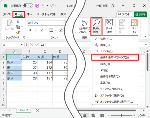
Task: Expand the formula bar chevron
Action: tap(146, 44)
